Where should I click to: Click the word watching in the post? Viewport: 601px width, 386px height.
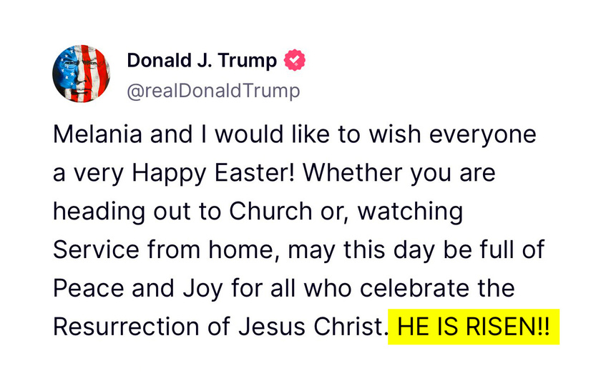[x=411, y=212]
